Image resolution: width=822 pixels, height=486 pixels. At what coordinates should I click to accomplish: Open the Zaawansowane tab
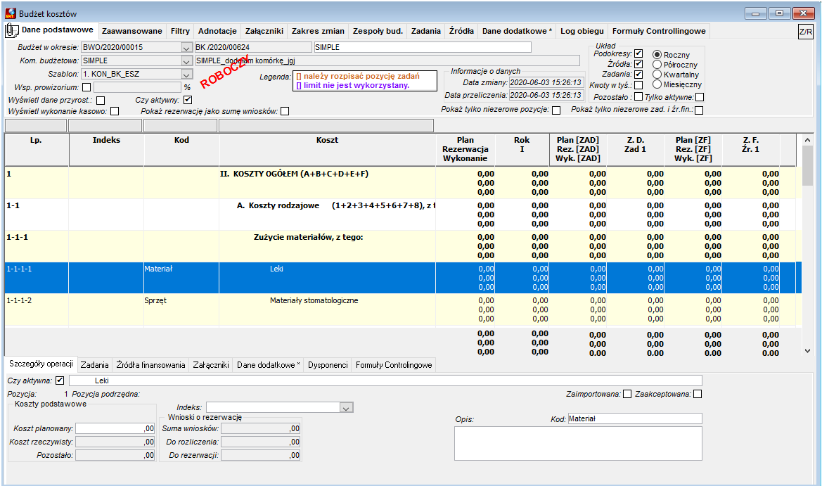pos(132,31)
